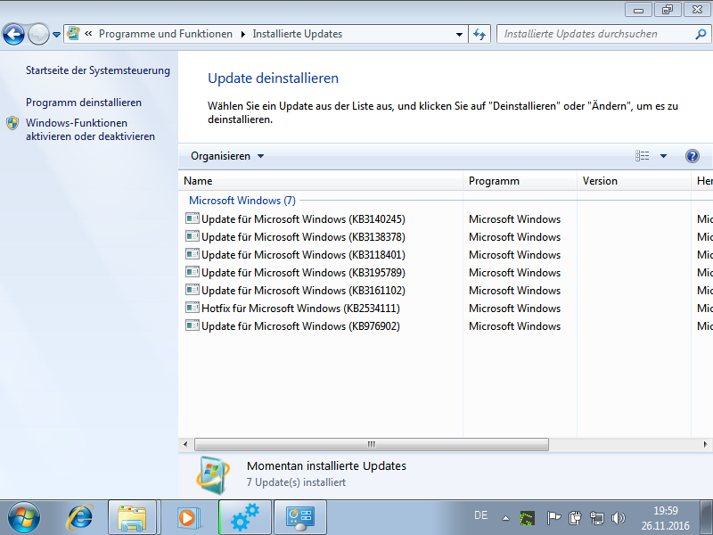This screenshot has height=535, width=713.
Task: Open Startseite der Systemsteuerung
Action: tap(98, 70)
